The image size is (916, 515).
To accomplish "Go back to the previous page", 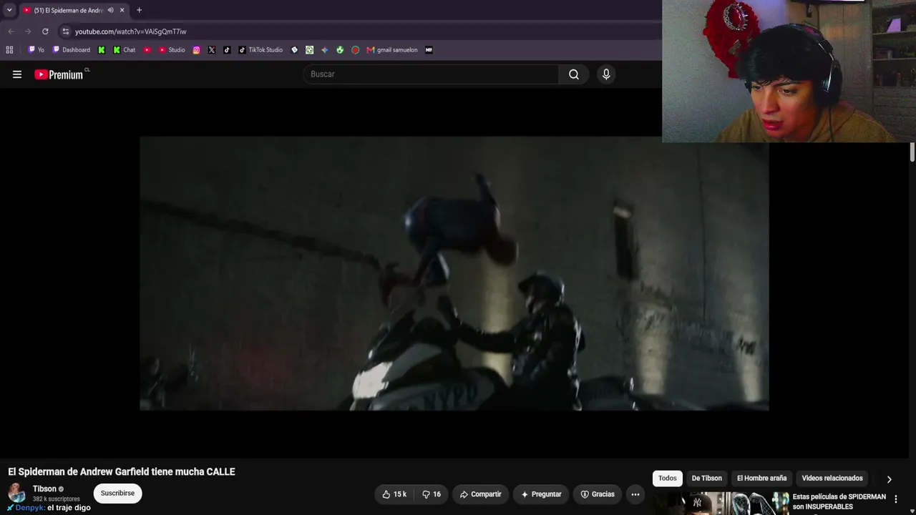I will click(11, 31).
